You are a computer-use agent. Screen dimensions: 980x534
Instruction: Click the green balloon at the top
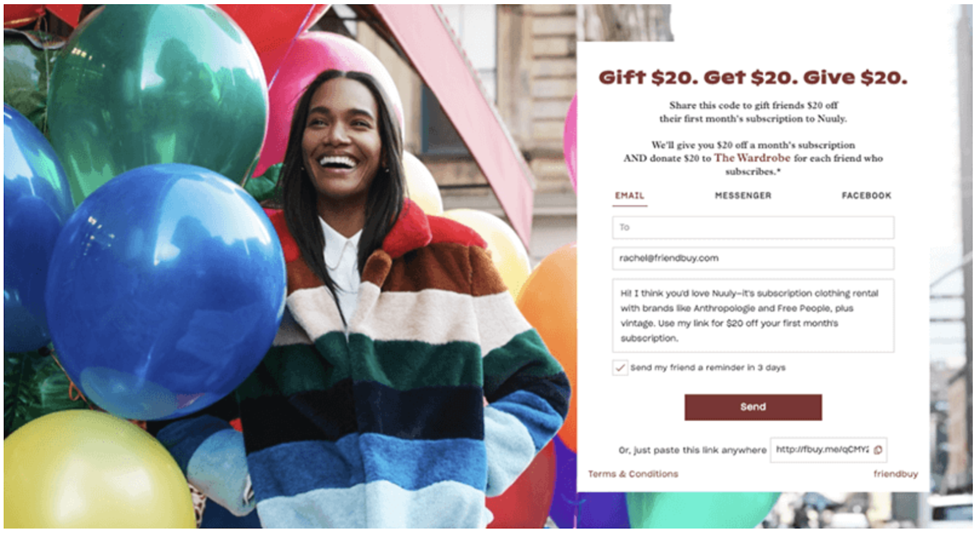coord(156,92)
